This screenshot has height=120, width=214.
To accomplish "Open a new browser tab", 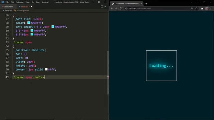I will point(146,4).
